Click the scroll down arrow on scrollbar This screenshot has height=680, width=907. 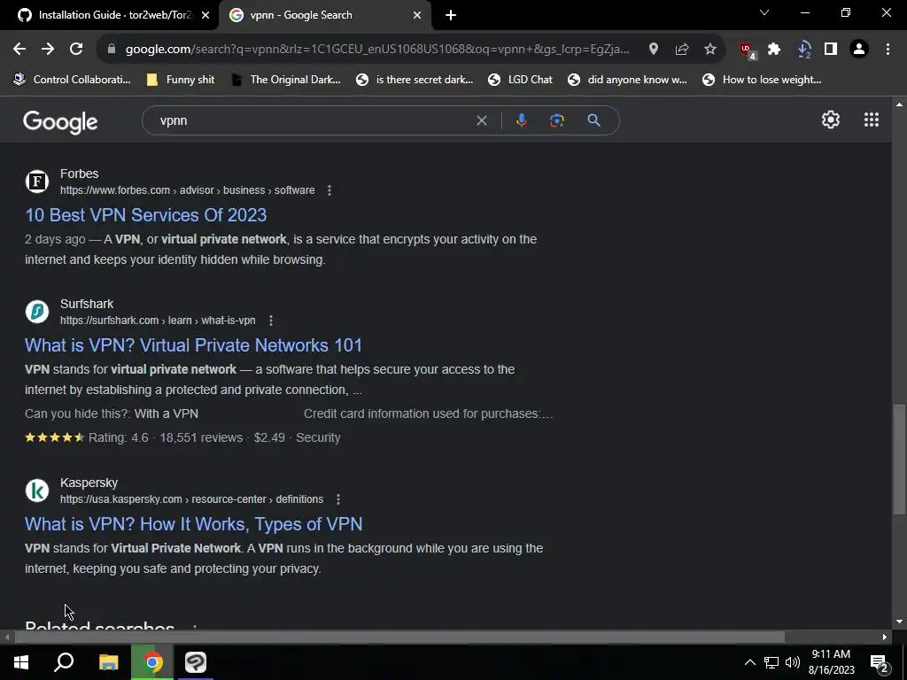(x=898, y=622)
